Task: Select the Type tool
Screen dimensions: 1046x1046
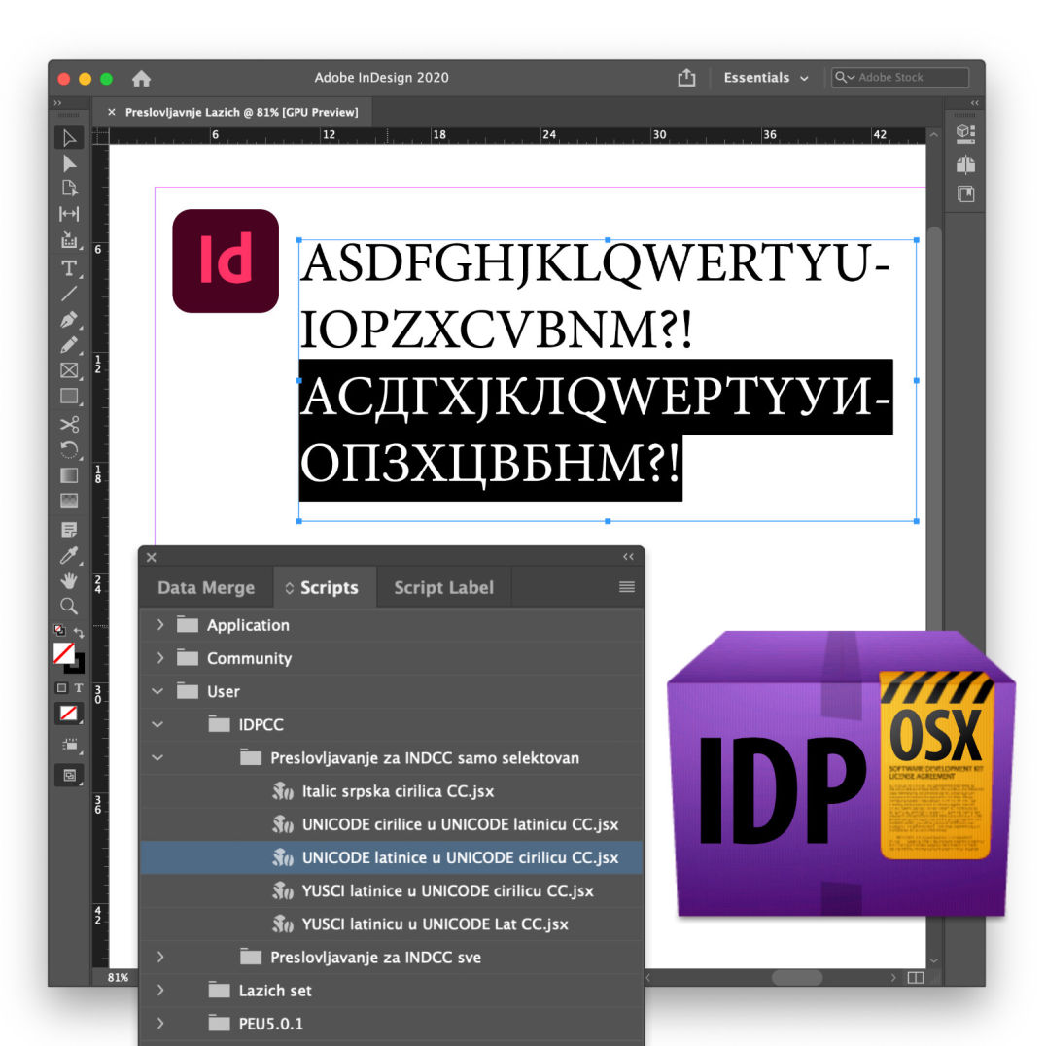Action: point(69,268)
